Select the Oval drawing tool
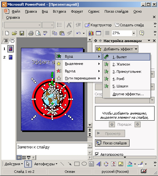 pyautogui.click(x=84, y=164)
